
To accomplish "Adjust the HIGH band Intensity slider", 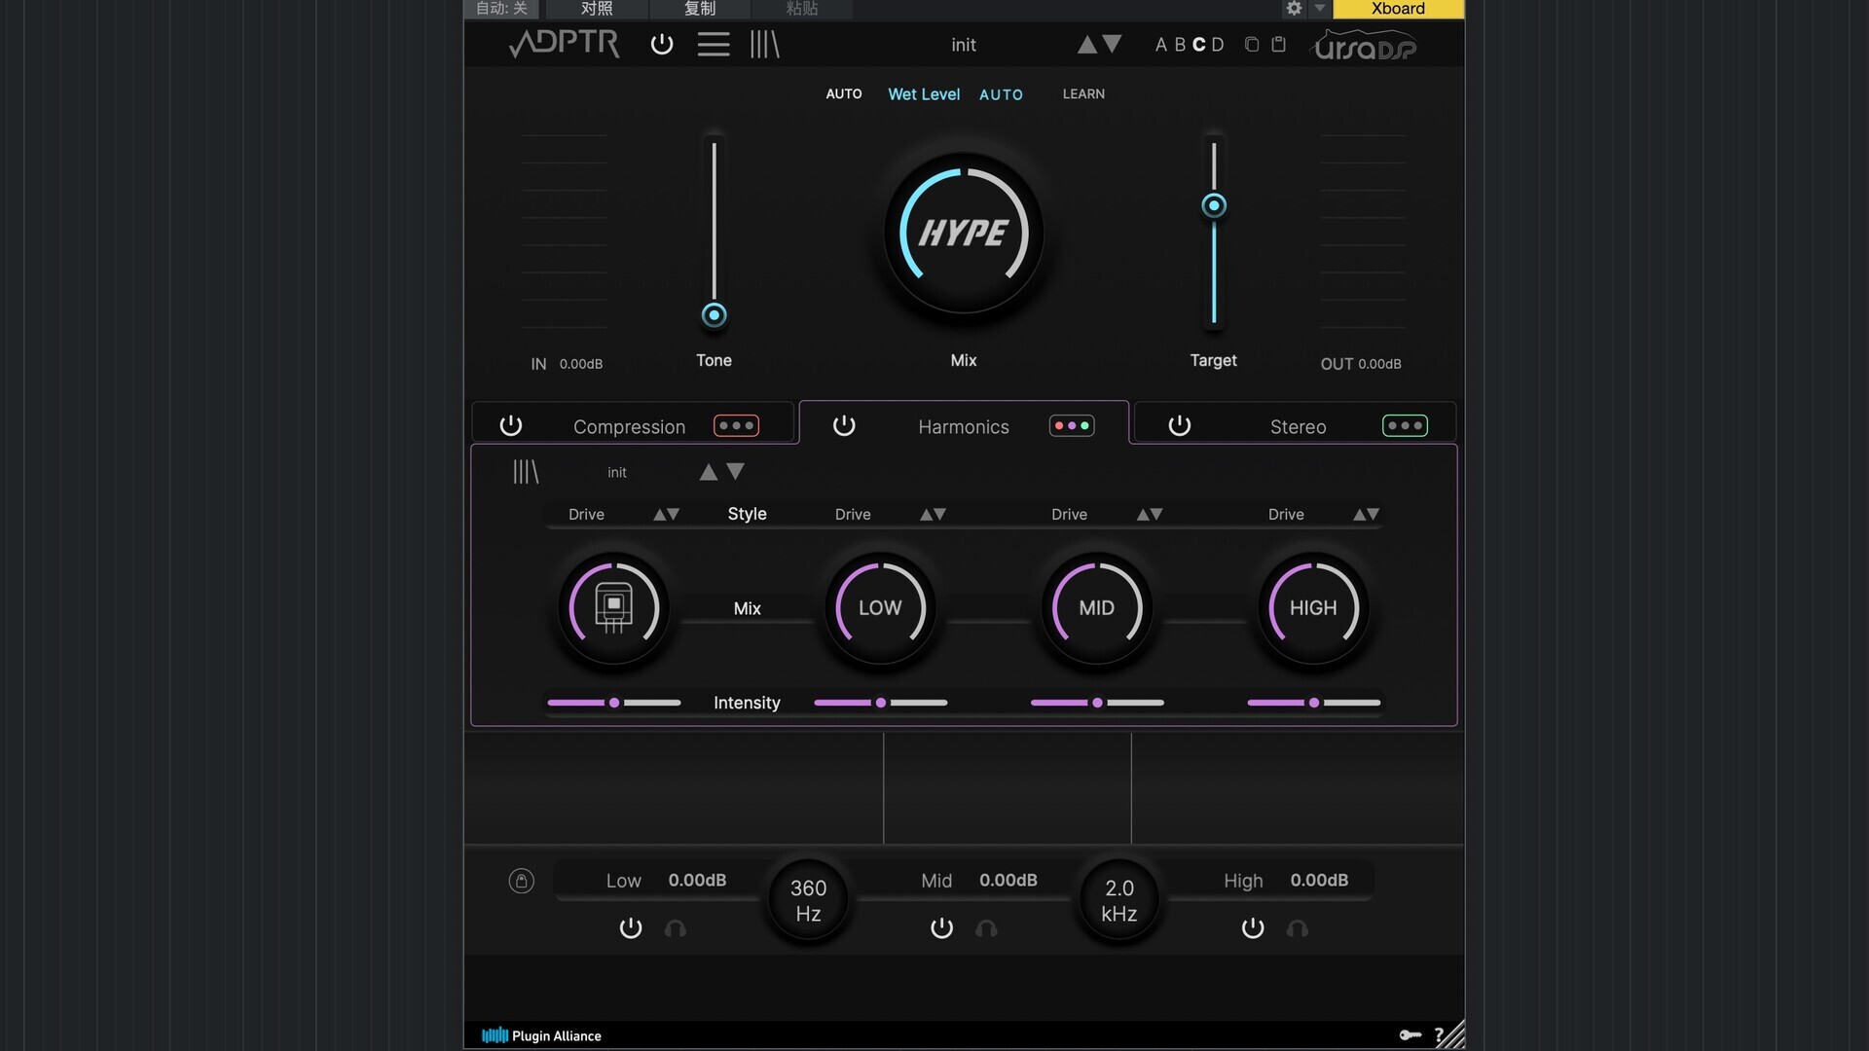I will pos(1314,703).
